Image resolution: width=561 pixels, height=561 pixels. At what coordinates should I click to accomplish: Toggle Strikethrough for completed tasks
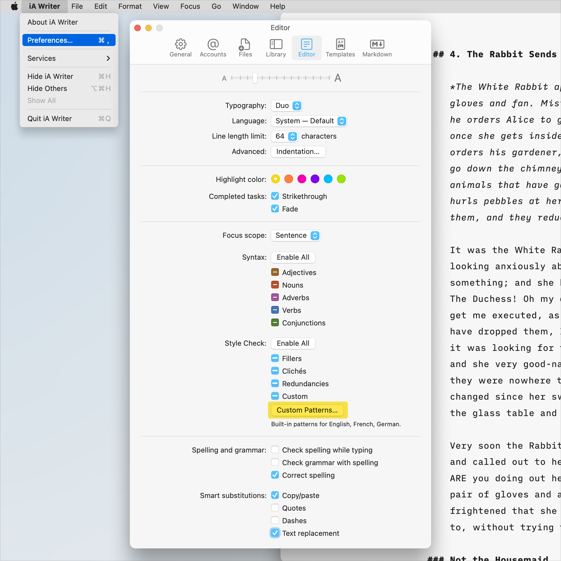[275, 196]
